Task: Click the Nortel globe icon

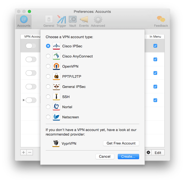Action: [56, 107]
